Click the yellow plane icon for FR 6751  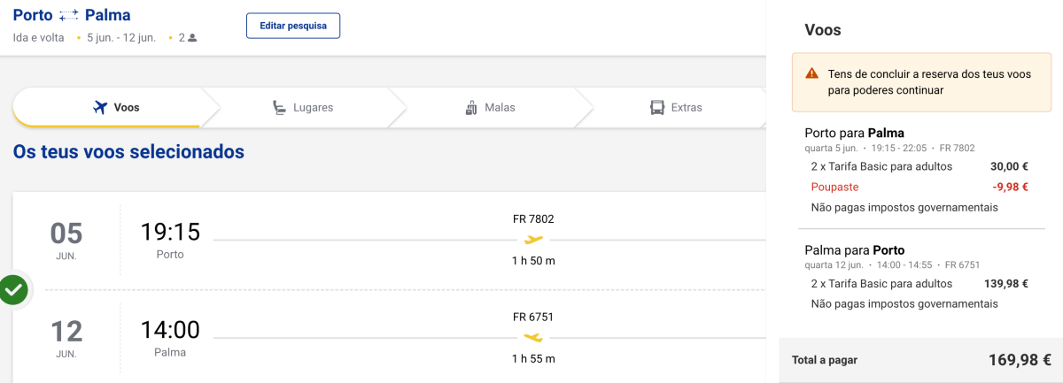tap(533, 337)
